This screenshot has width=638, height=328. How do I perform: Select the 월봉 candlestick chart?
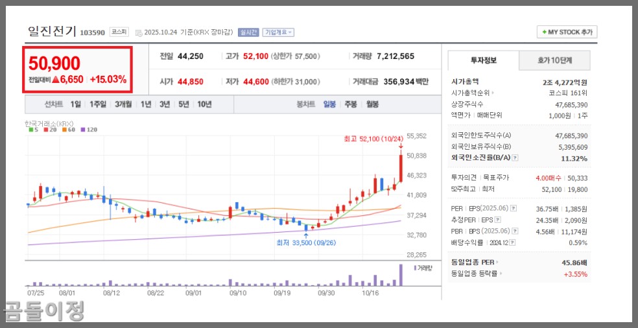372,104
